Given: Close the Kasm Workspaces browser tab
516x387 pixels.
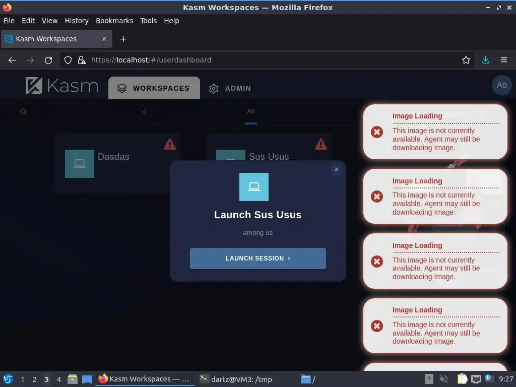Looking at the screenshot, I should coord(104,39).
